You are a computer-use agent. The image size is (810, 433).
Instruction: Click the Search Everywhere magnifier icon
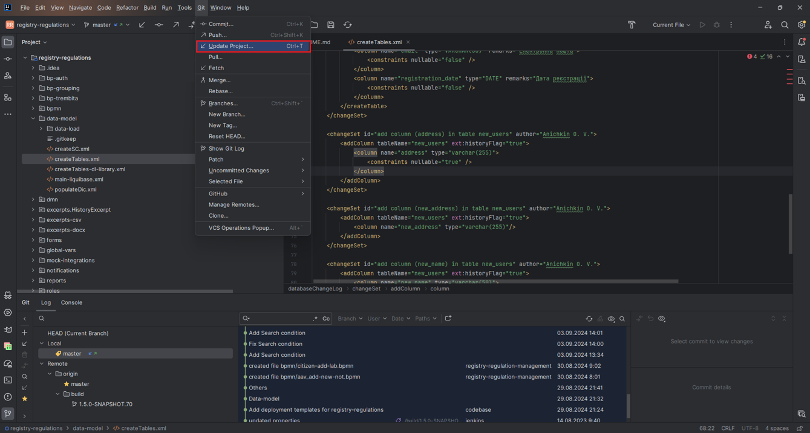[x=785, y=25]
